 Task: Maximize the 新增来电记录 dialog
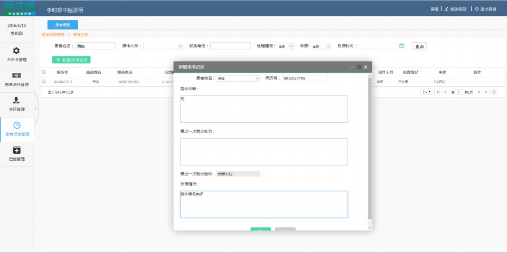(x=359, y=67)
